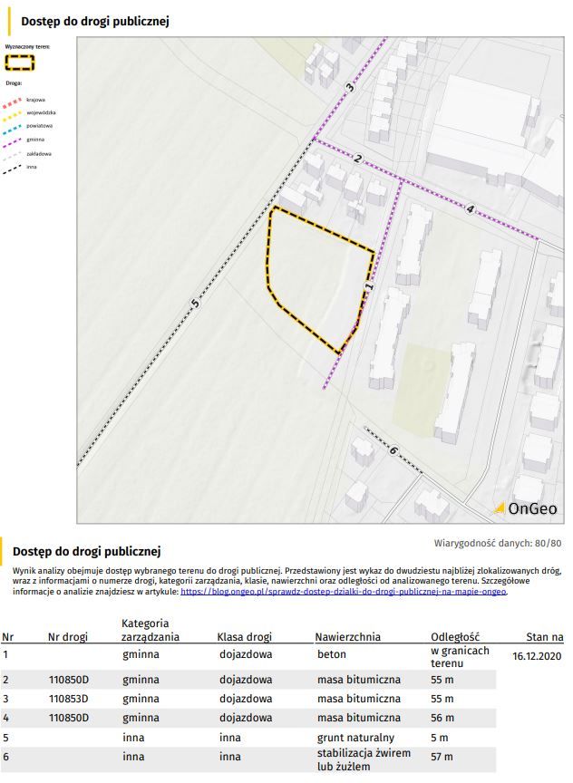
Task: Click road label 5 on the map
Action: pos(194,304)
